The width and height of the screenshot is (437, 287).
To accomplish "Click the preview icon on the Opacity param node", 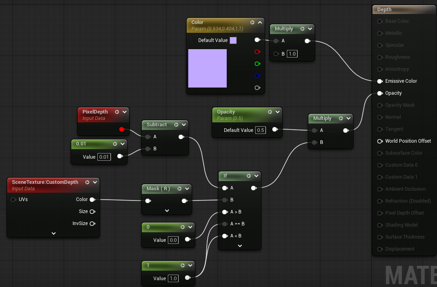I will 270,112.
